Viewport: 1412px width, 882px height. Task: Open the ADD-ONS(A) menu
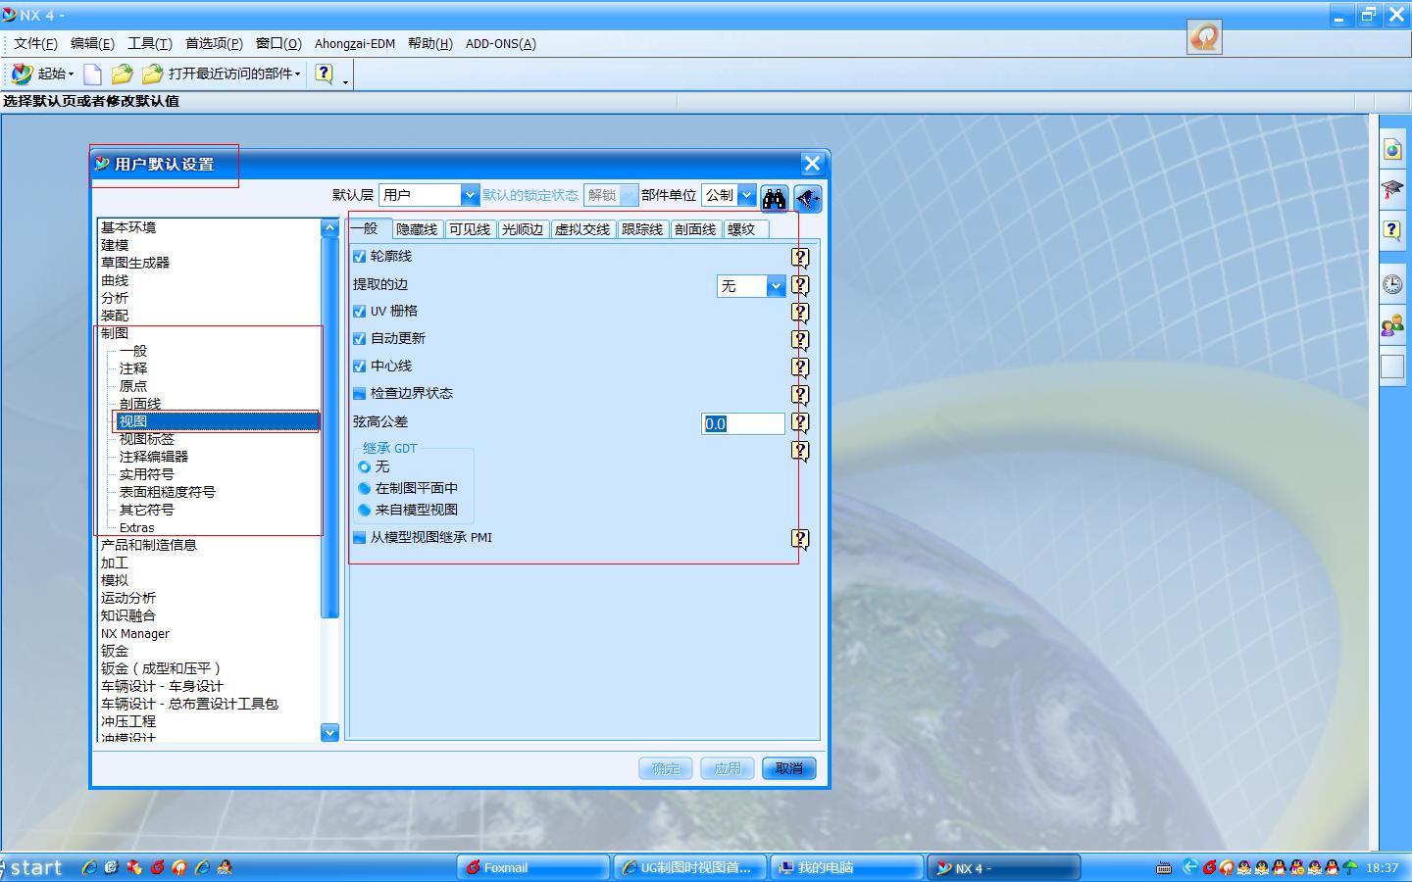500,43
